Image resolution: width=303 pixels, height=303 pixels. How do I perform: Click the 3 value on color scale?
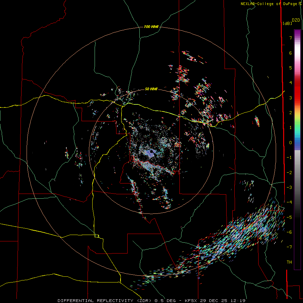[291, 98]
